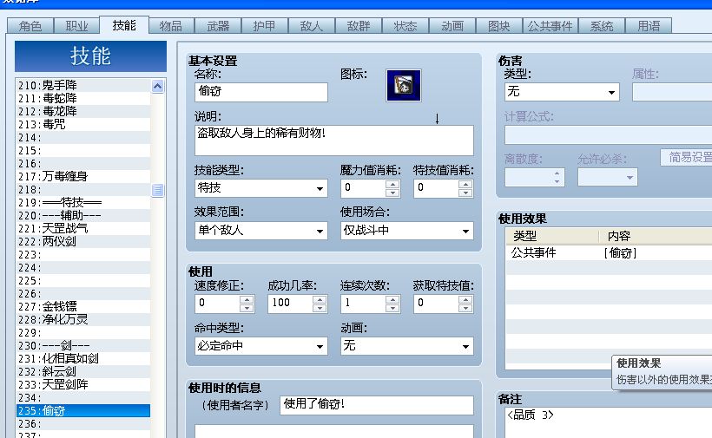Select skill 227:金钱镖 in the list
The width and height of the screenshot is (712, 438).
coord(83,307)
